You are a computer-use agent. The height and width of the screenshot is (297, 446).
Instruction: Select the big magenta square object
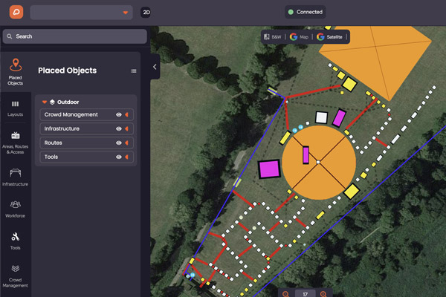269,169
